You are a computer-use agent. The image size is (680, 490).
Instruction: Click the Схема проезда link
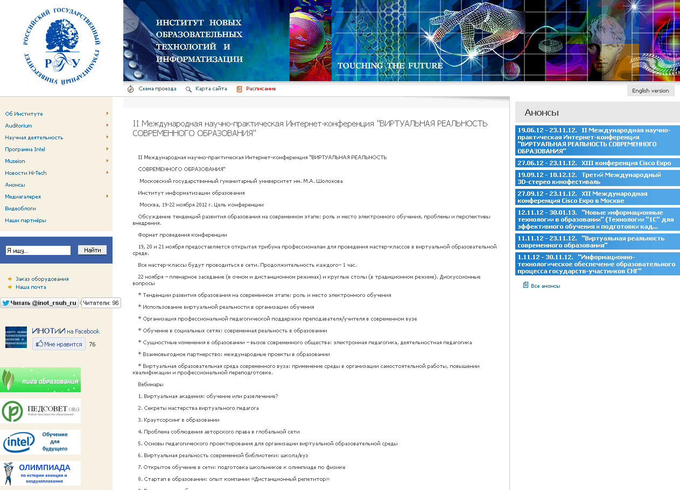point(157,89)
